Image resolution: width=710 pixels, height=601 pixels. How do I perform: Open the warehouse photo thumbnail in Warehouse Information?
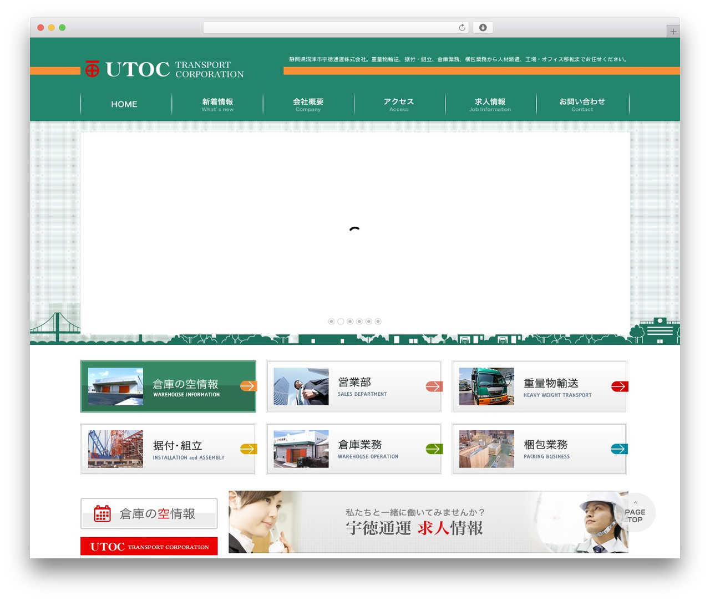tap(115, 386)
